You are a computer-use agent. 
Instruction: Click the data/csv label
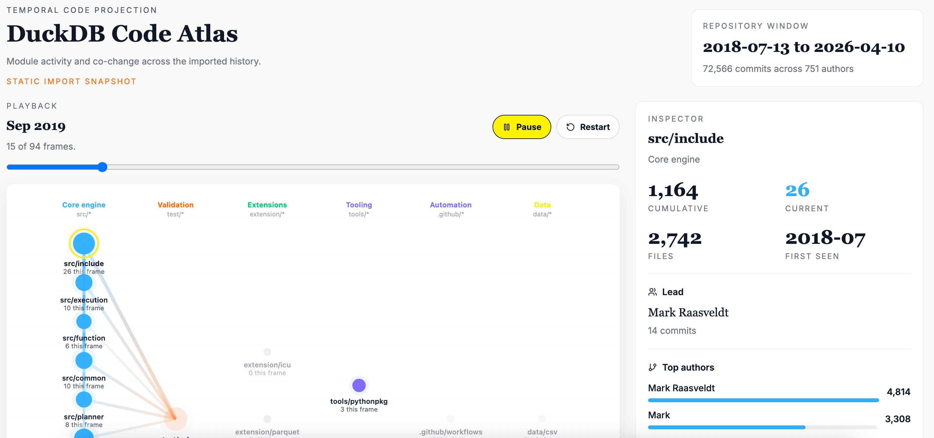pos(542,432)
